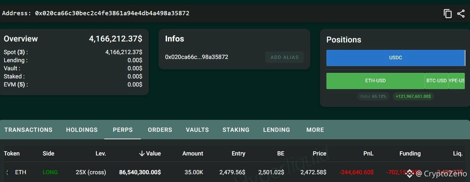This screenshot has height=182, width=470.
Task: Click the green ETH-USD position segment
Action: pyautogui.click(x=375, y=81)
